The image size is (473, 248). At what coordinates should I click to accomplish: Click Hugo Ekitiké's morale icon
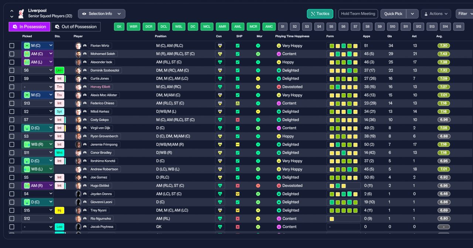pyautogui.click(x=258, y=186)
